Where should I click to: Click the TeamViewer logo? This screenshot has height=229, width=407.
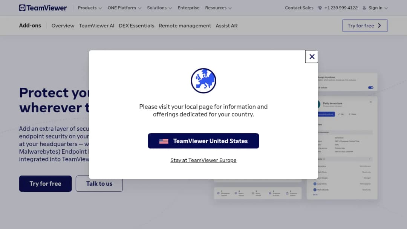coord(43,8)
